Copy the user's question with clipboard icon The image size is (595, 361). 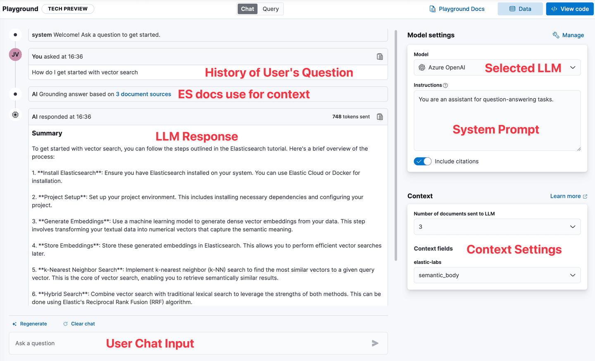tap(380, 57)
